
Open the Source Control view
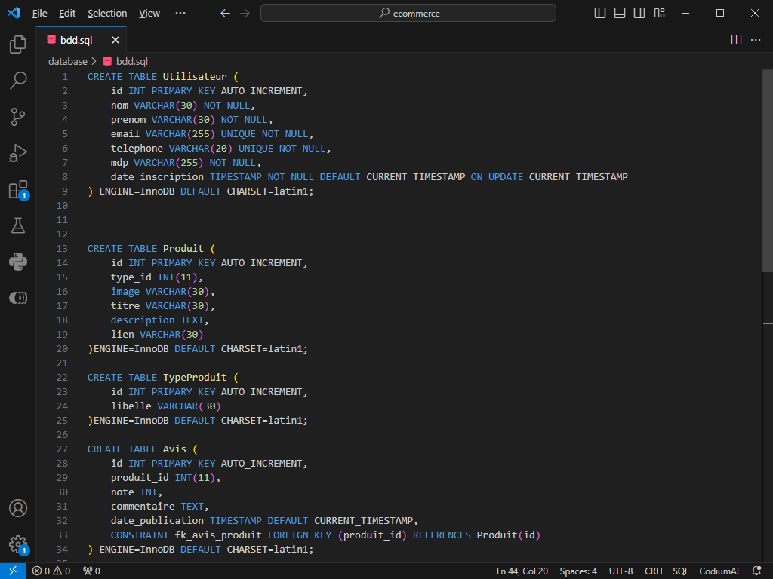[18, 116]
